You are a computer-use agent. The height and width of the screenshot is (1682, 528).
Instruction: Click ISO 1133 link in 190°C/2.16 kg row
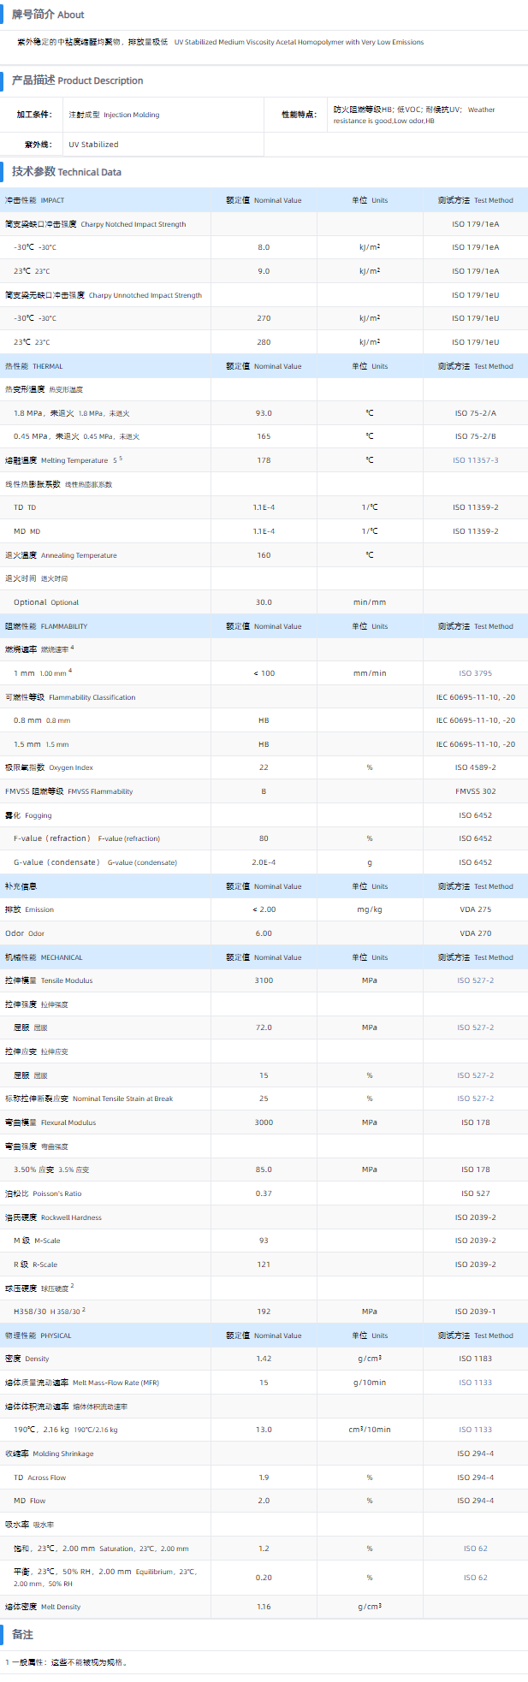tap(475, 1430)
